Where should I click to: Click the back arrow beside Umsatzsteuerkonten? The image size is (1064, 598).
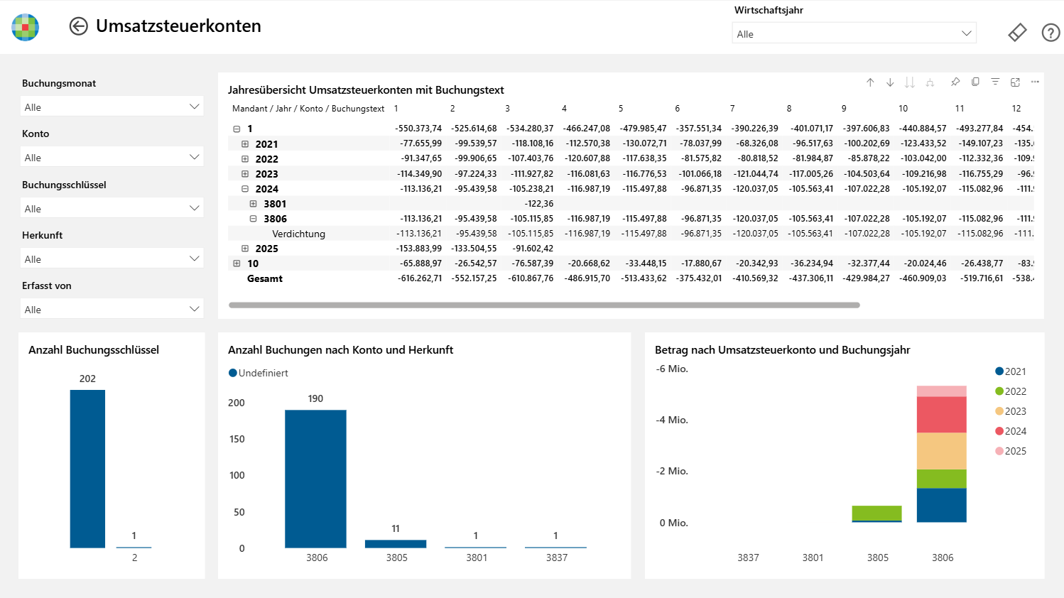78,26
